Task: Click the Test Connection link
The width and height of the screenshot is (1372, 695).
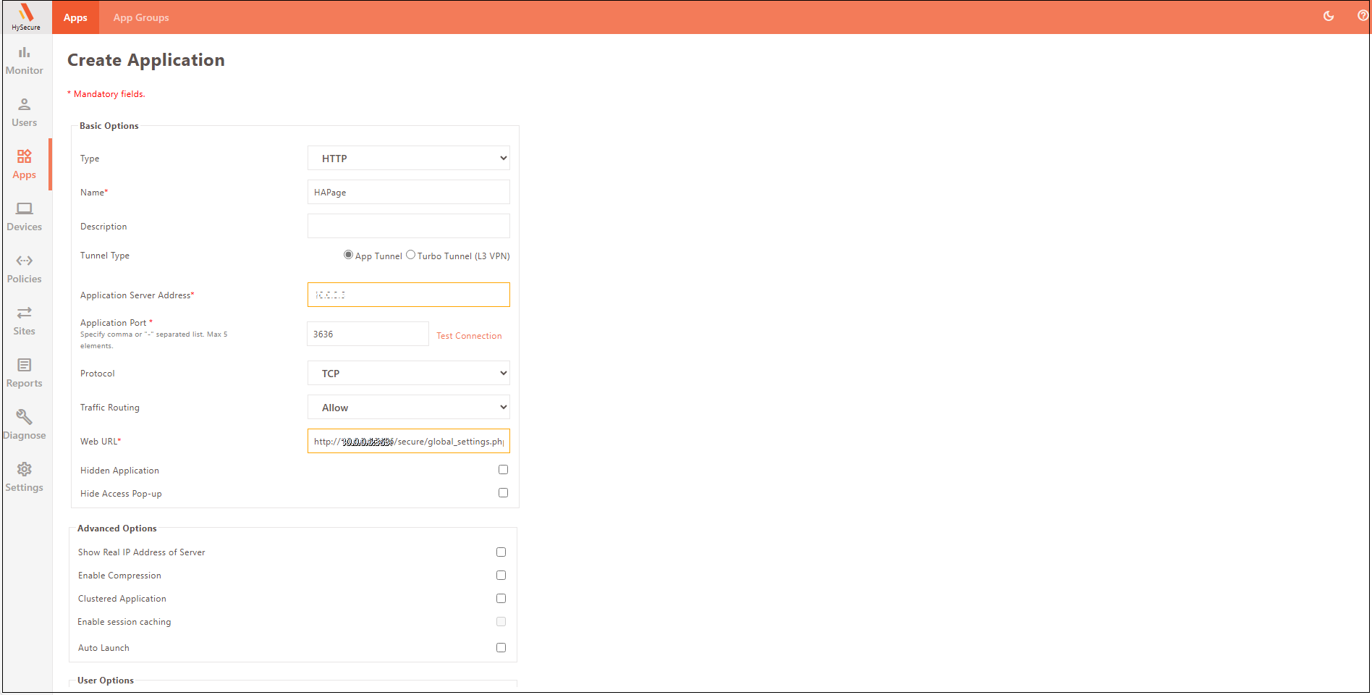Action: [x=469, y=336]
